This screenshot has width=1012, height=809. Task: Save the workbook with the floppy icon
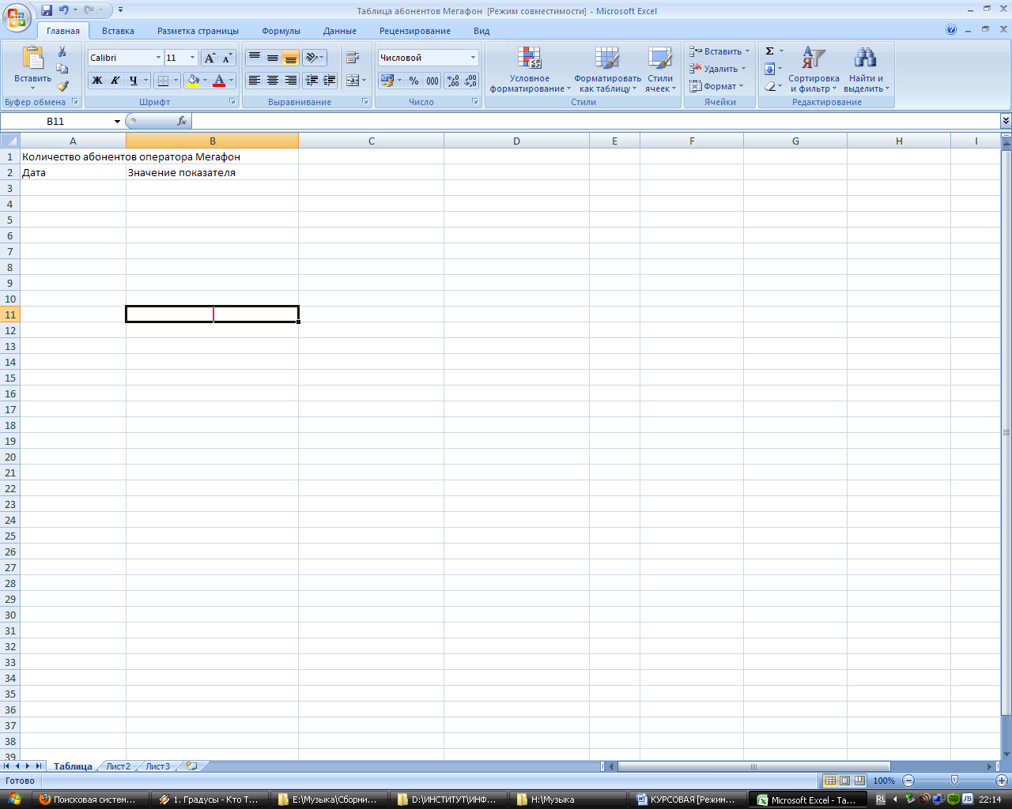(x=47, y=10)
